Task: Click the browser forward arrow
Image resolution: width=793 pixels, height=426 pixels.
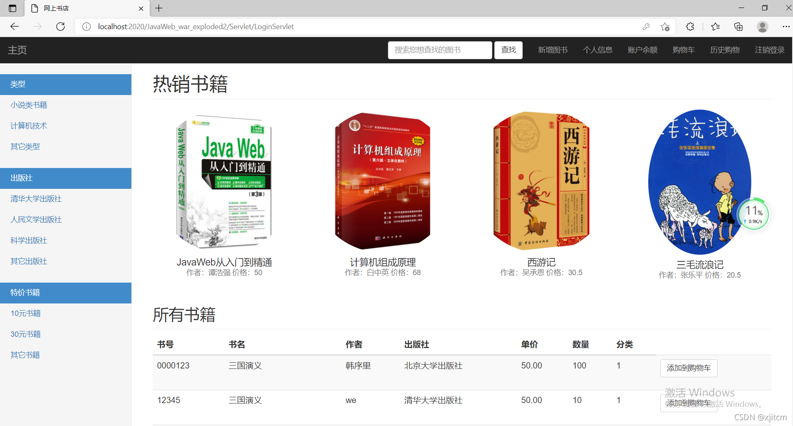Action: (38, 27)
